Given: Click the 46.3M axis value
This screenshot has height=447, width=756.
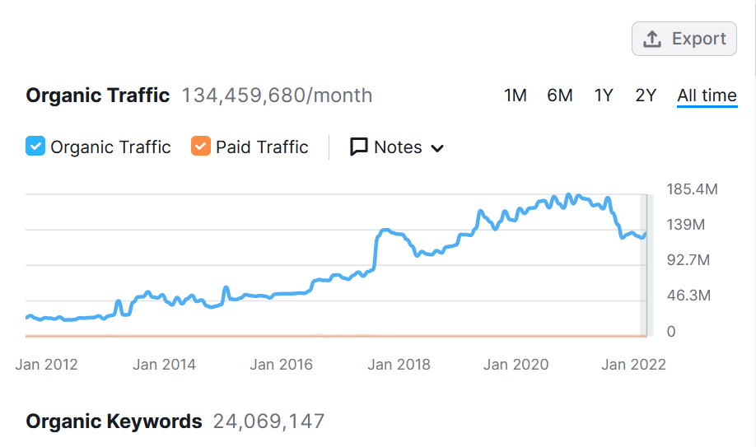Looking at the screenshot, I should 688,296.
